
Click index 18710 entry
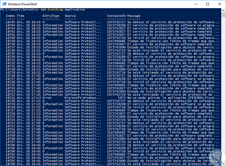point(10,132)
